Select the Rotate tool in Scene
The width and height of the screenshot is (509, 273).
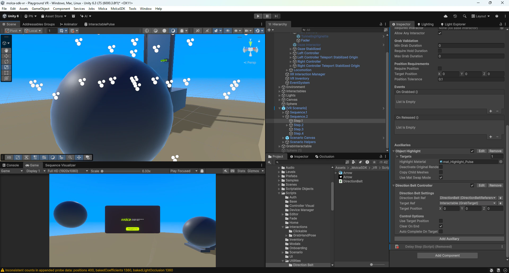[6, 61]
